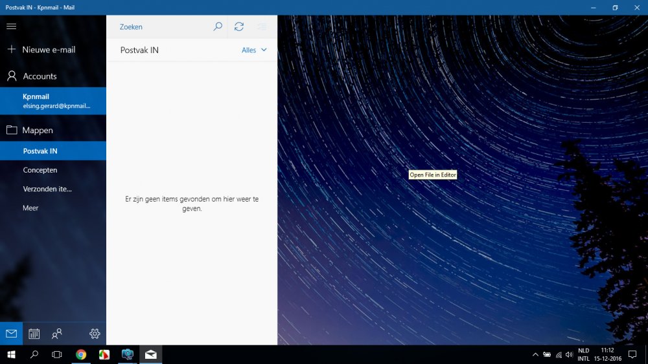Enable selection mode icon
648x364 pixels.
pos(262,27)
